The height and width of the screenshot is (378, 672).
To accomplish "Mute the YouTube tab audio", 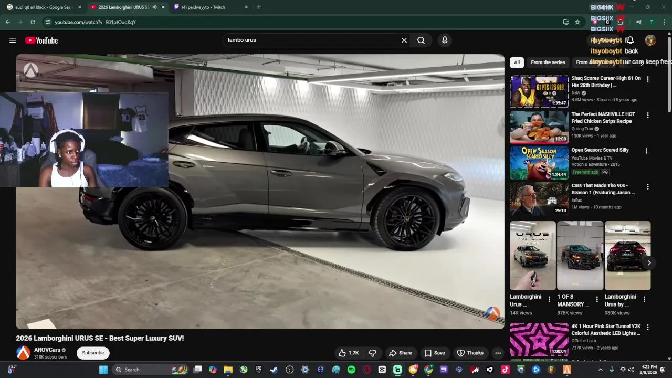I will [154, 7].
